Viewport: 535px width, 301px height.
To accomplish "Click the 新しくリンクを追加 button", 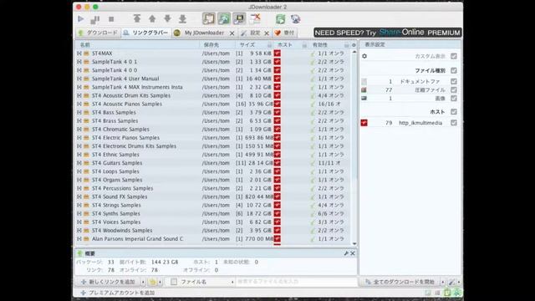I will coord(109,283).
